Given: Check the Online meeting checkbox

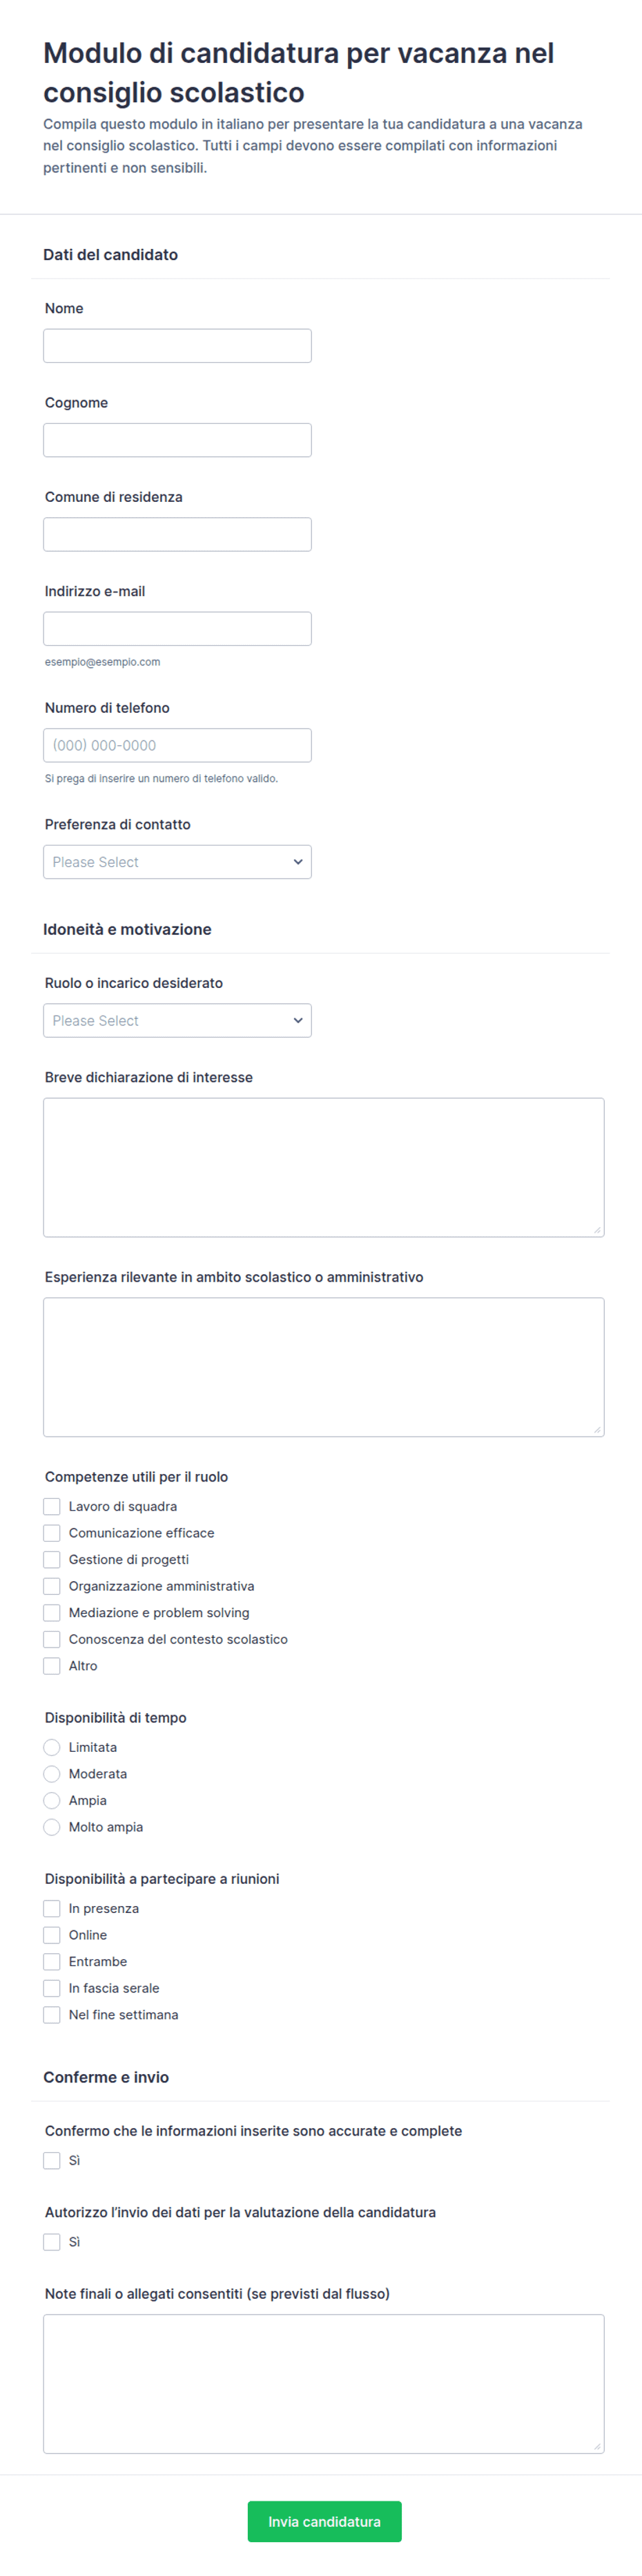Looking at the screenshot, I should [x=52, y=1934].
